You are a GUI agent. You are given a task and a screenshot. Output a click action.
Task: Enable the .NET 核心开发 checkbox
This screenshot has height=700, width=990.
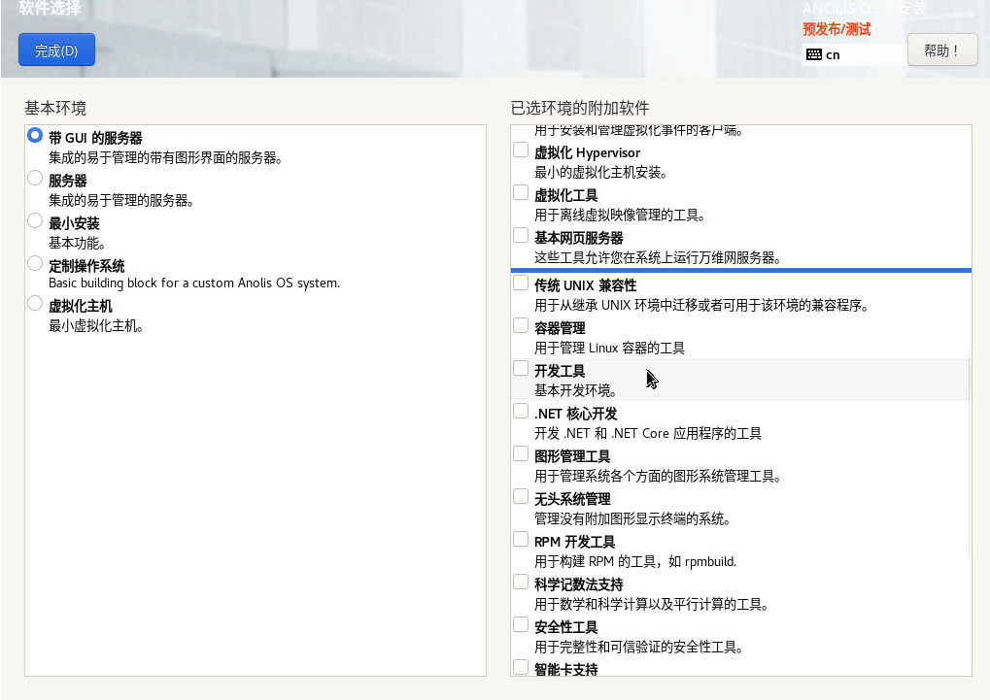tap(521, 412)
